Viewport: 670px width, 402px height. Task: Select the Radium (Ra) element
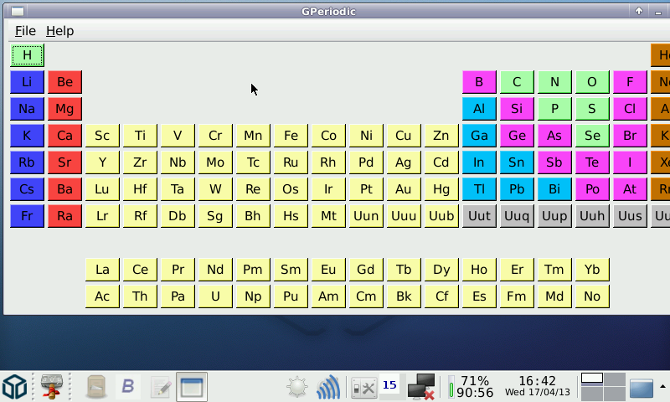tap(64, 216)
